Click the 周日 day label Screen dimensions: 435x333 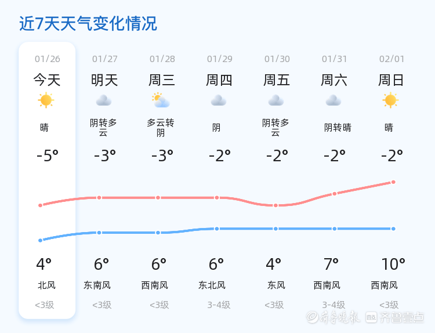point(391,80)
